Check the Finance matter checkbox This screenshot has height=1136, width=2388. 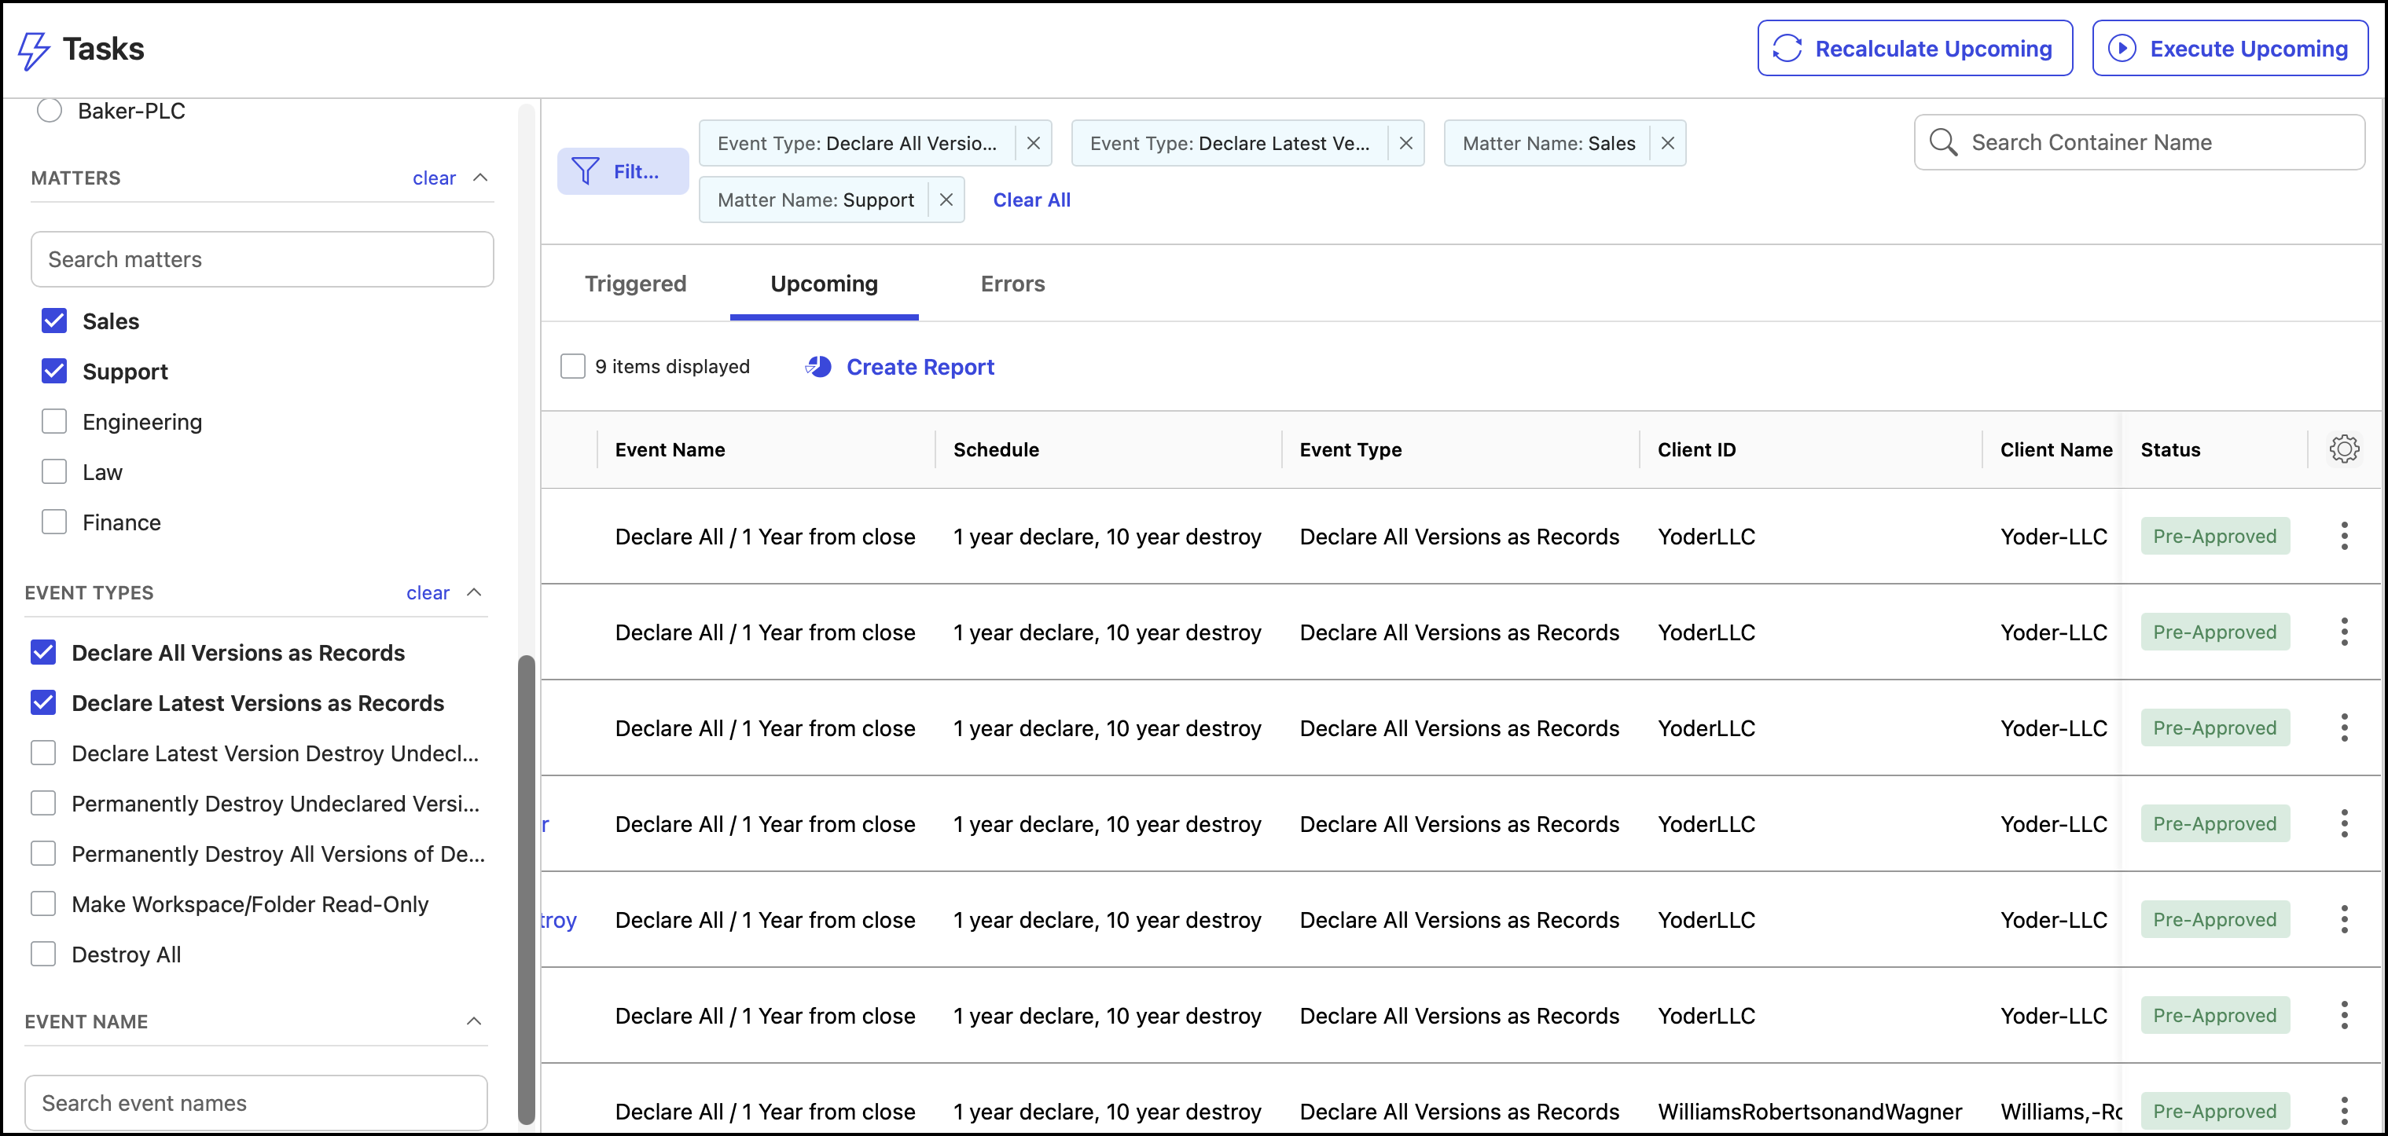click(x=53, y=522)
